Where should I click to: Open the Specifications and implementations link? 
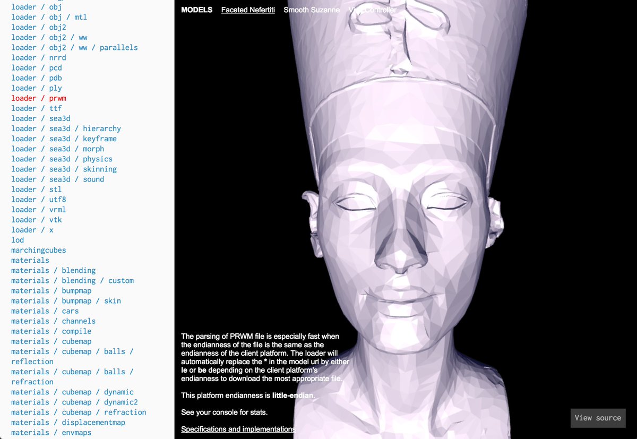pos(238,429)
